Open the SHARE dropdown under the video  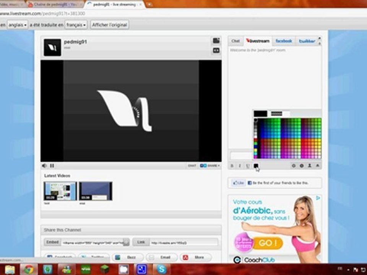click(x=210, y=165)
